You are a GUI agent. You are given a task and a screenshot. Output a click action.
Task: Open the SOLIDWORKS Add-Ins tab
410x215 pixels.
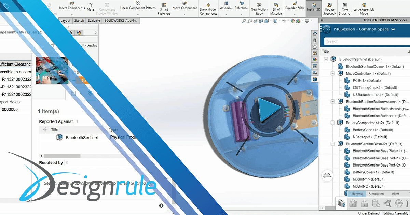121,21
